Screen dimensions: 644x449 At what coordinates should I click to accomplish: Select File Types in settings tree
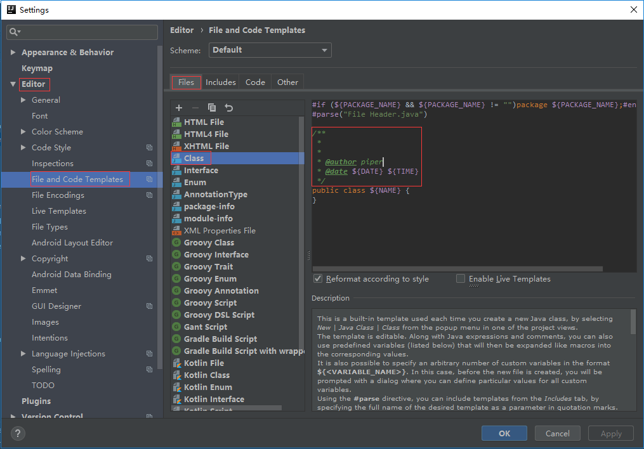click(49, 227)
